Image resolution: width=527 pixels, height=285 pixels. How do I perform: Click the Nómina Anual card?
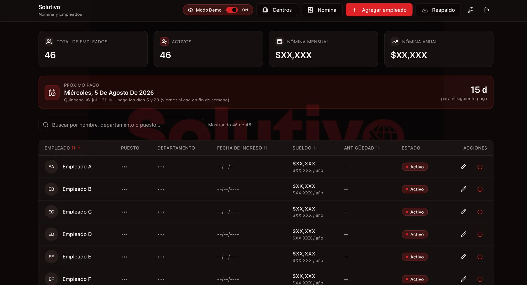(x=439, y=49)
